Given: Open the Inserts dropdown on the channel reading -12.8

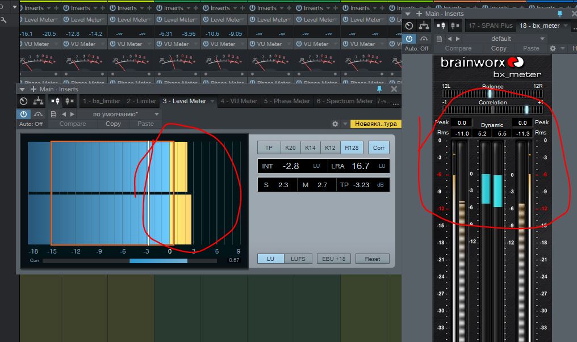Looking at the screenshot, I should tap(95, 8).
